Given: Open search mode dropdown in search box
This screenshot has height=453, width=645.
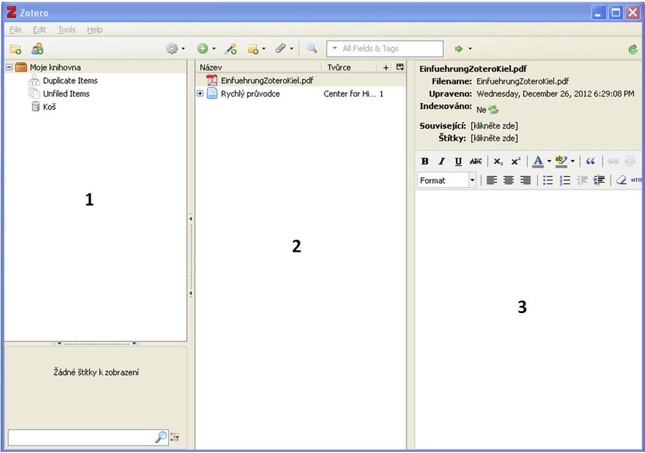Looking at the screenshot, I should pyautogui.click(x=335, y=48).
